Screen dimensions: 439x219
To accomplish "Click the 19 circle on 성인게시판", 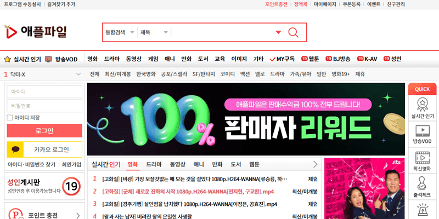I will pyautogui.click(x=71, y=186).
